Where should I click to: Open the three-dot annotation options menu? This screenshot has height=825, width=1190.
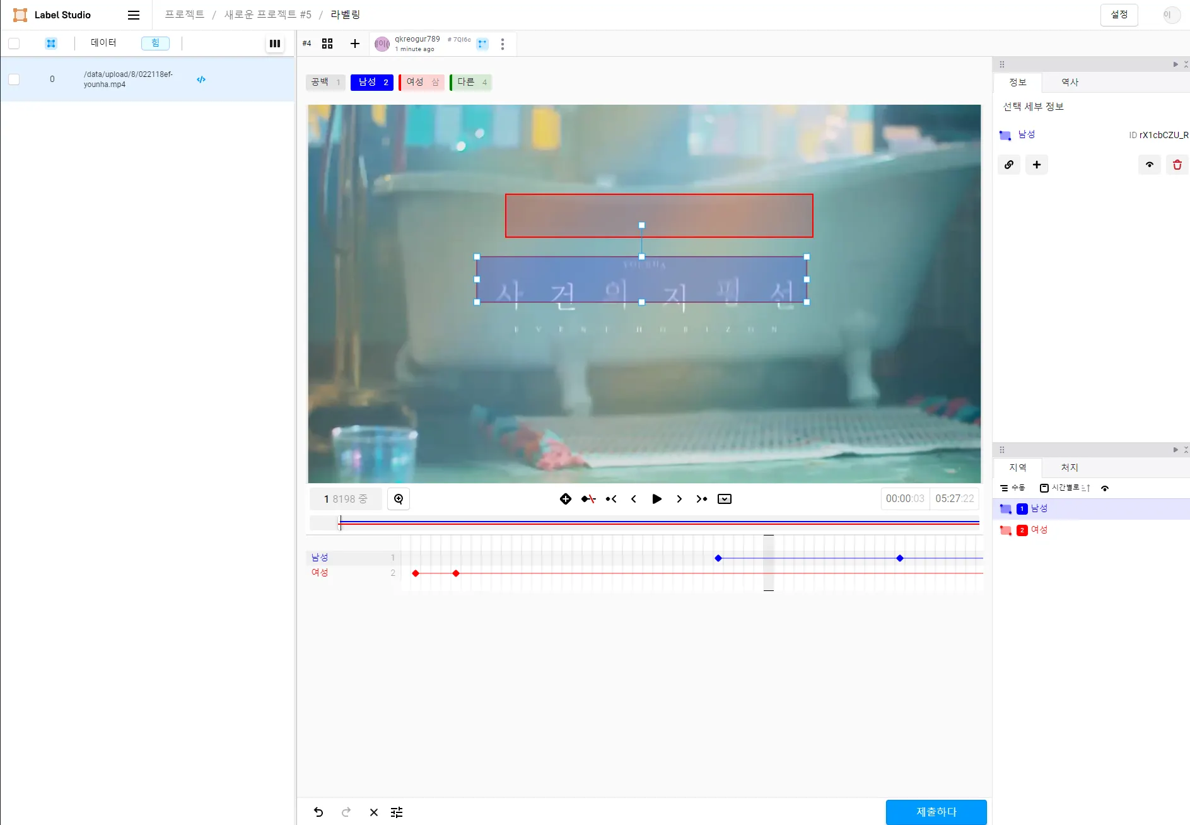(503, 44)
